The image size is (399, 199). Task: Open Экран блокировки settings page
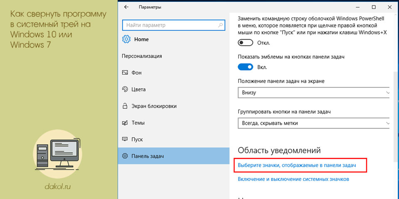click(174, 106)
